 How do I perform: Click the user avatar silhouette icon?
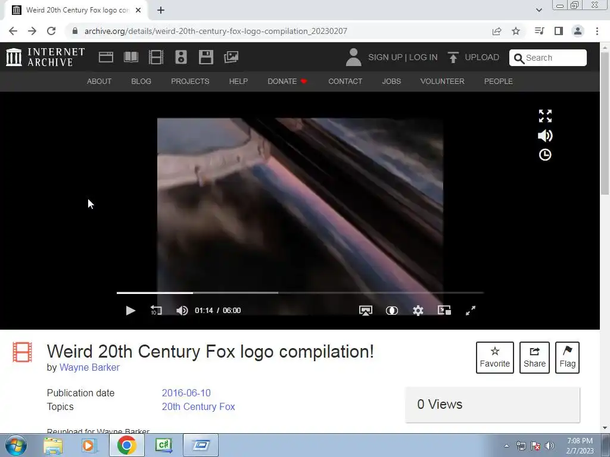tap(353, 57)
